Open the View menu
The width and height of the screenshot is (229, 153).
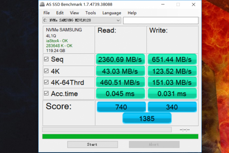pyautogui.click(x=74, y=13)
